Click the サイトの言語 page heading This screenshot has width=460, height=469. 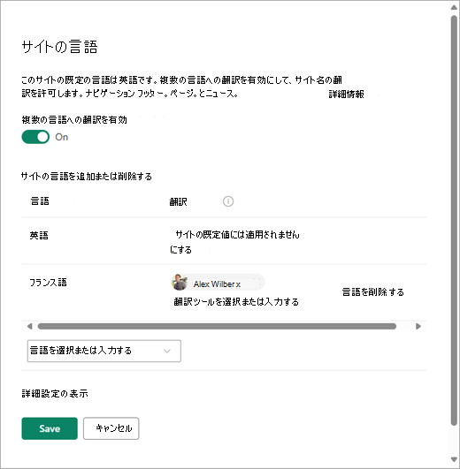pyautogui.click(x=59, y=47)
